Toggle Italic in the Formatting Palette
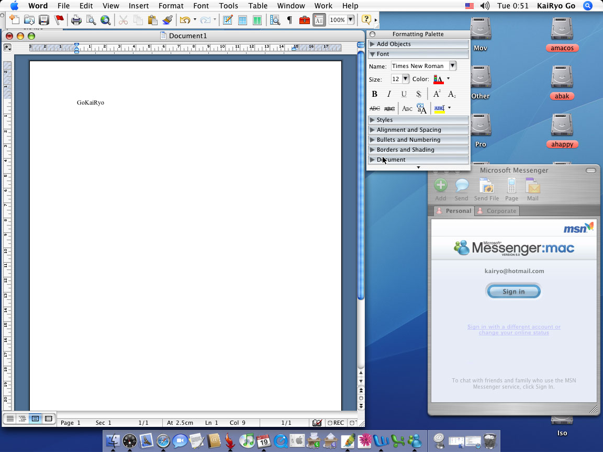603x452 pixels. pyautogui.click(x=389, y=94)
